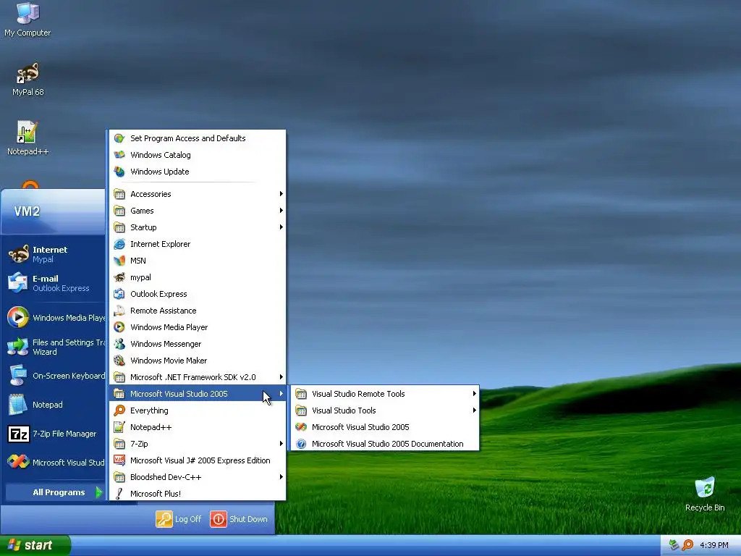Open Internet Mypal from the Start menu
Viewport: 741px width, 556px height.
[x=54, y=254]
